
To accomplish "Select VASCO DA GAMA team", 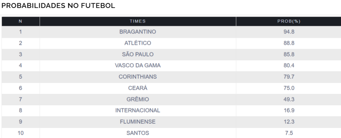I will [138, 66].
